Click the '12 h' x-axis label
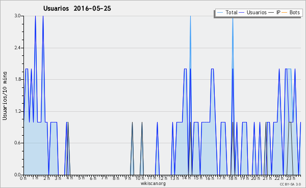 (163, 178)
